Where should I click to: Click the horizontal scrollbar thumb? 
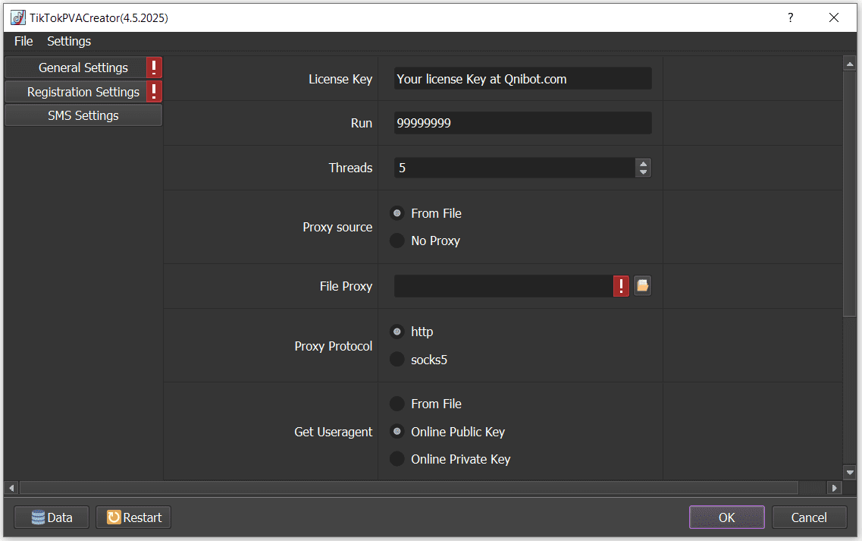(x=409, y=488)
